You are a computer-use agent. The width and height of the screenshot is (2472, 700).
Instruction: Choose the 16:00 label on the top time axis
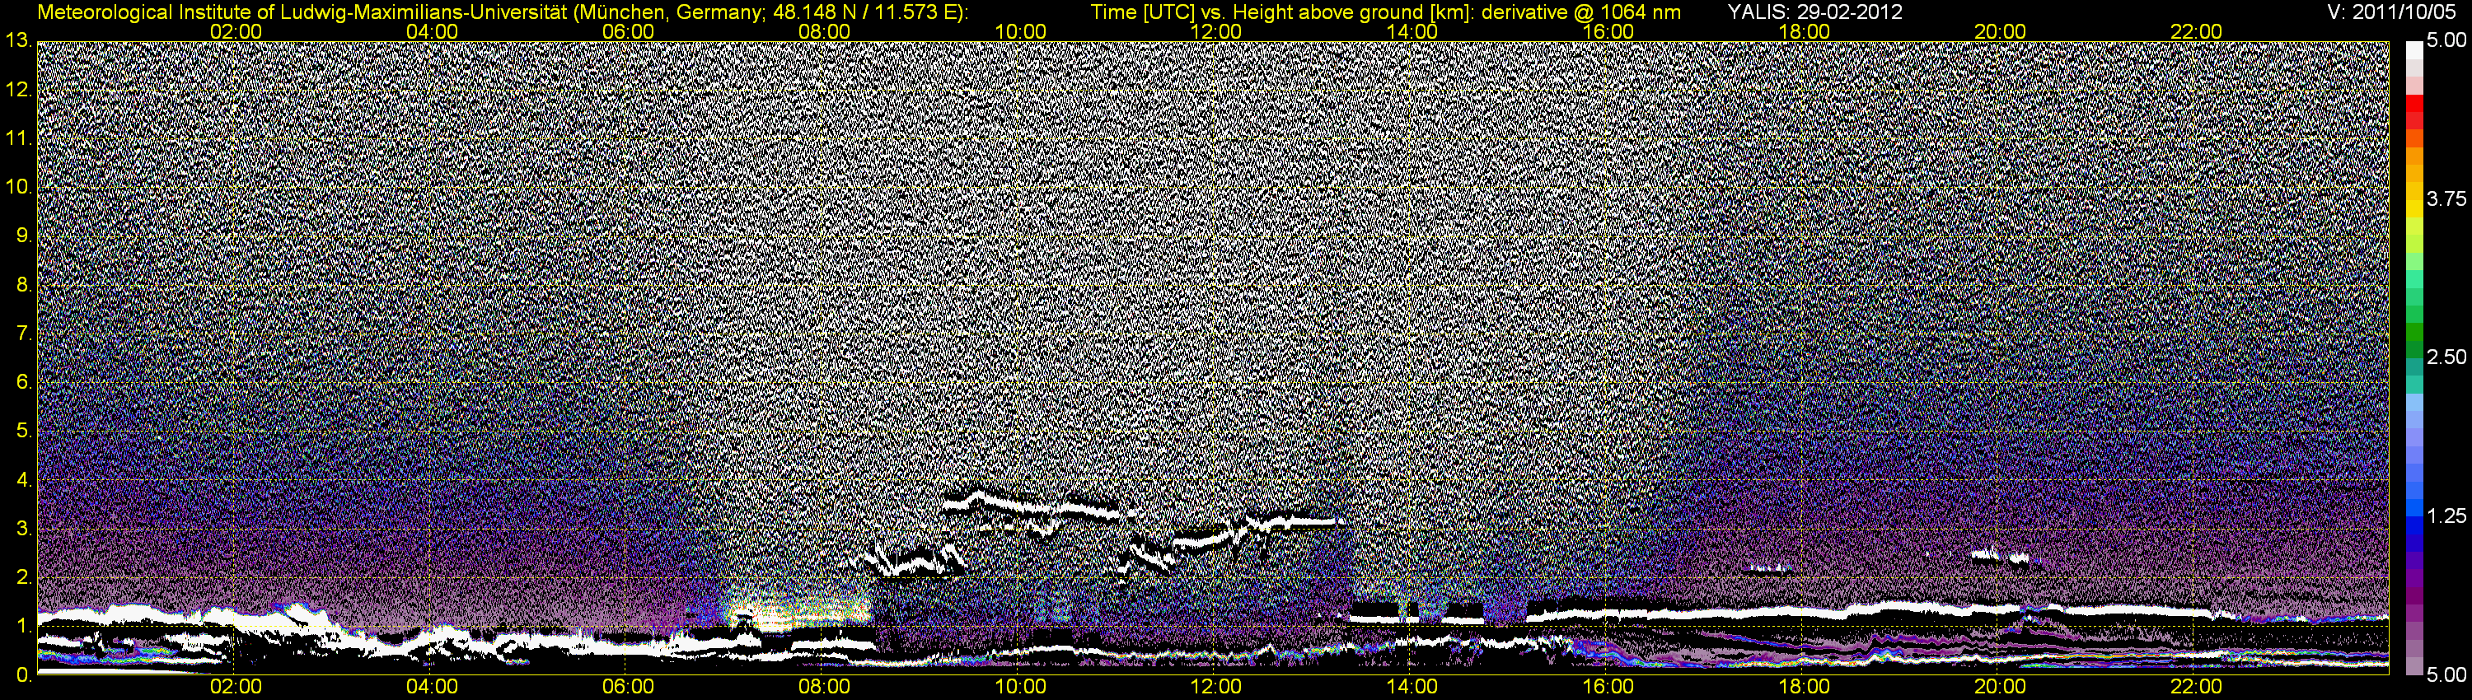click(1608, 31)
